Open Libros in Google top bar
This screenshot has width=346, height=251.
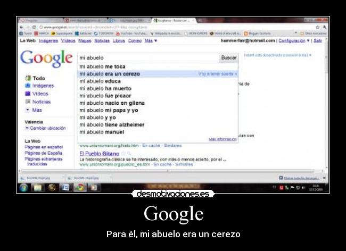click(119, 41)
